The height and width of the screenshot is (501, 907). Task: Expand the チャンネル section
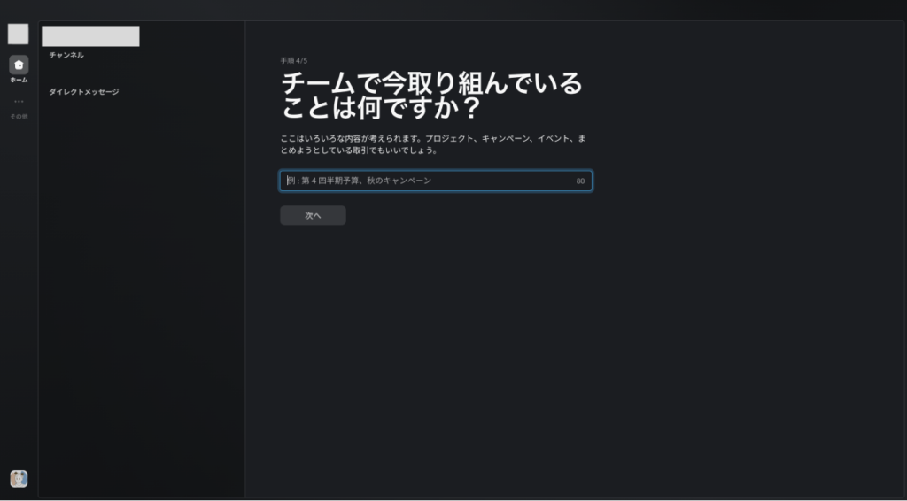(x=66, y=55)
